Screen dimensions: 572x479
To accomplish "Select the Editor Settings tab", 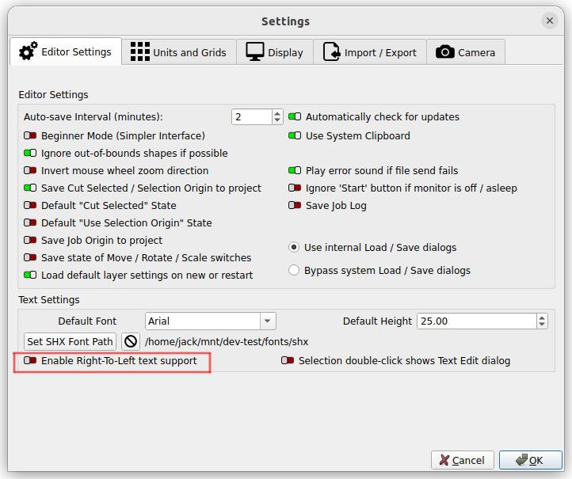I will click(66, 52).
